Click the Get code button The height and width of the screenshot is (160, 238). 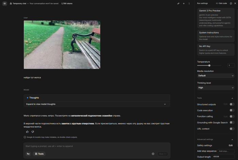(x=221, y=3)
